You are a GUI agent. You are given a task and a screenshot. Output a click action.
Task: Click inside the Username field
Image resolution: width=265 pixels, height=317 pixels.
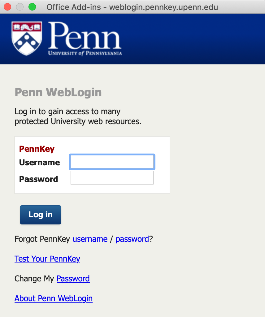tap(112, 162)
